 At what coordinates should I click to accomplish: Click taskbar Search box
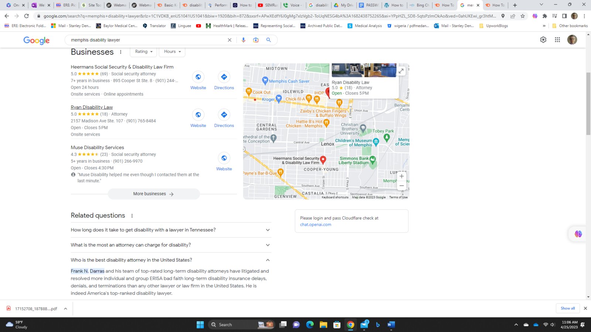[241, 325]
